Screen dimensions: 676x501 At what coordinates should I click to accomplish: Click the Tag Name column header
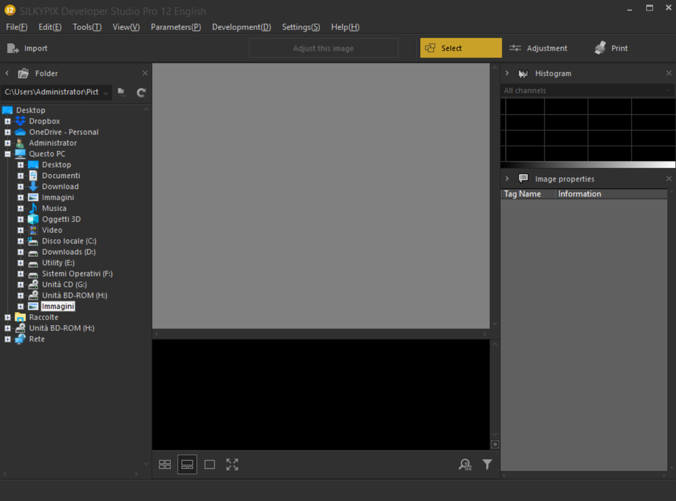(528, 194)
